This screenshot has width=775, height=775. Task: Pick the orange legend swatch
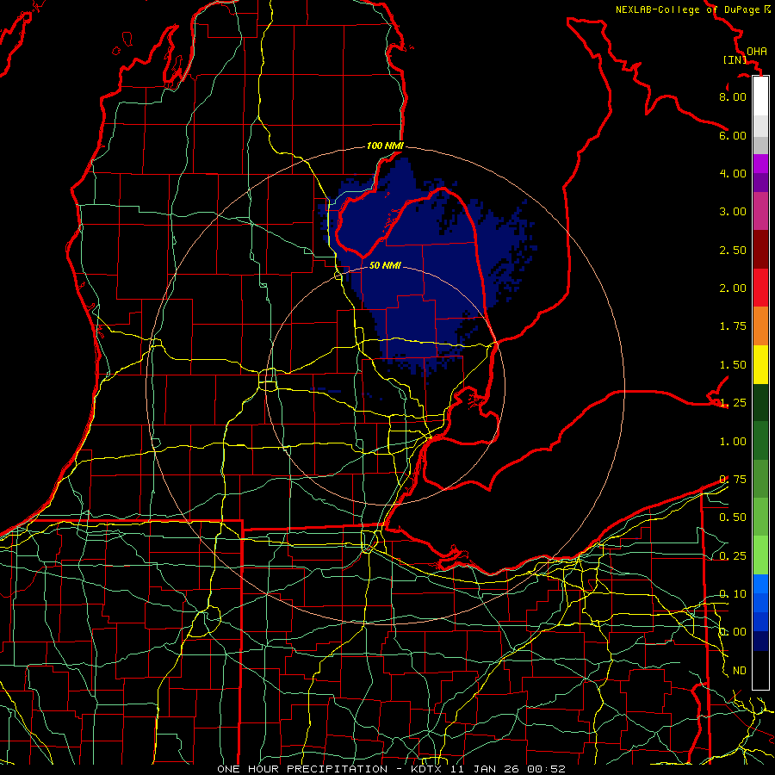click(x=760, y=326)
